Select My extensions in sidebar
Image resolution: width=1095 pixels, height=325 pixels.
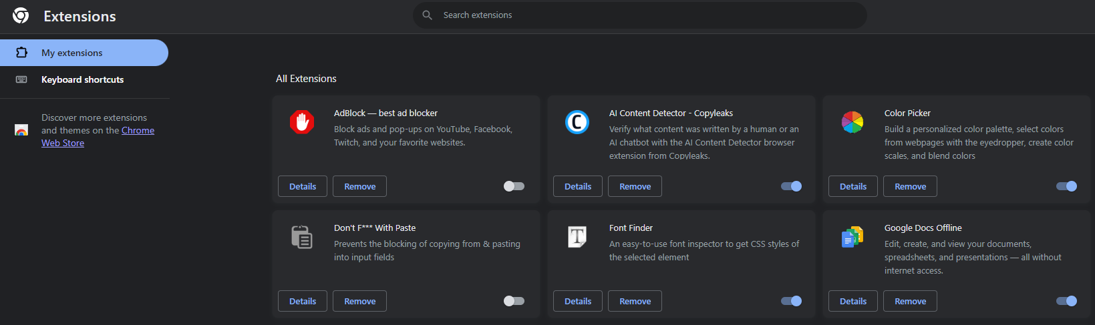84,53
